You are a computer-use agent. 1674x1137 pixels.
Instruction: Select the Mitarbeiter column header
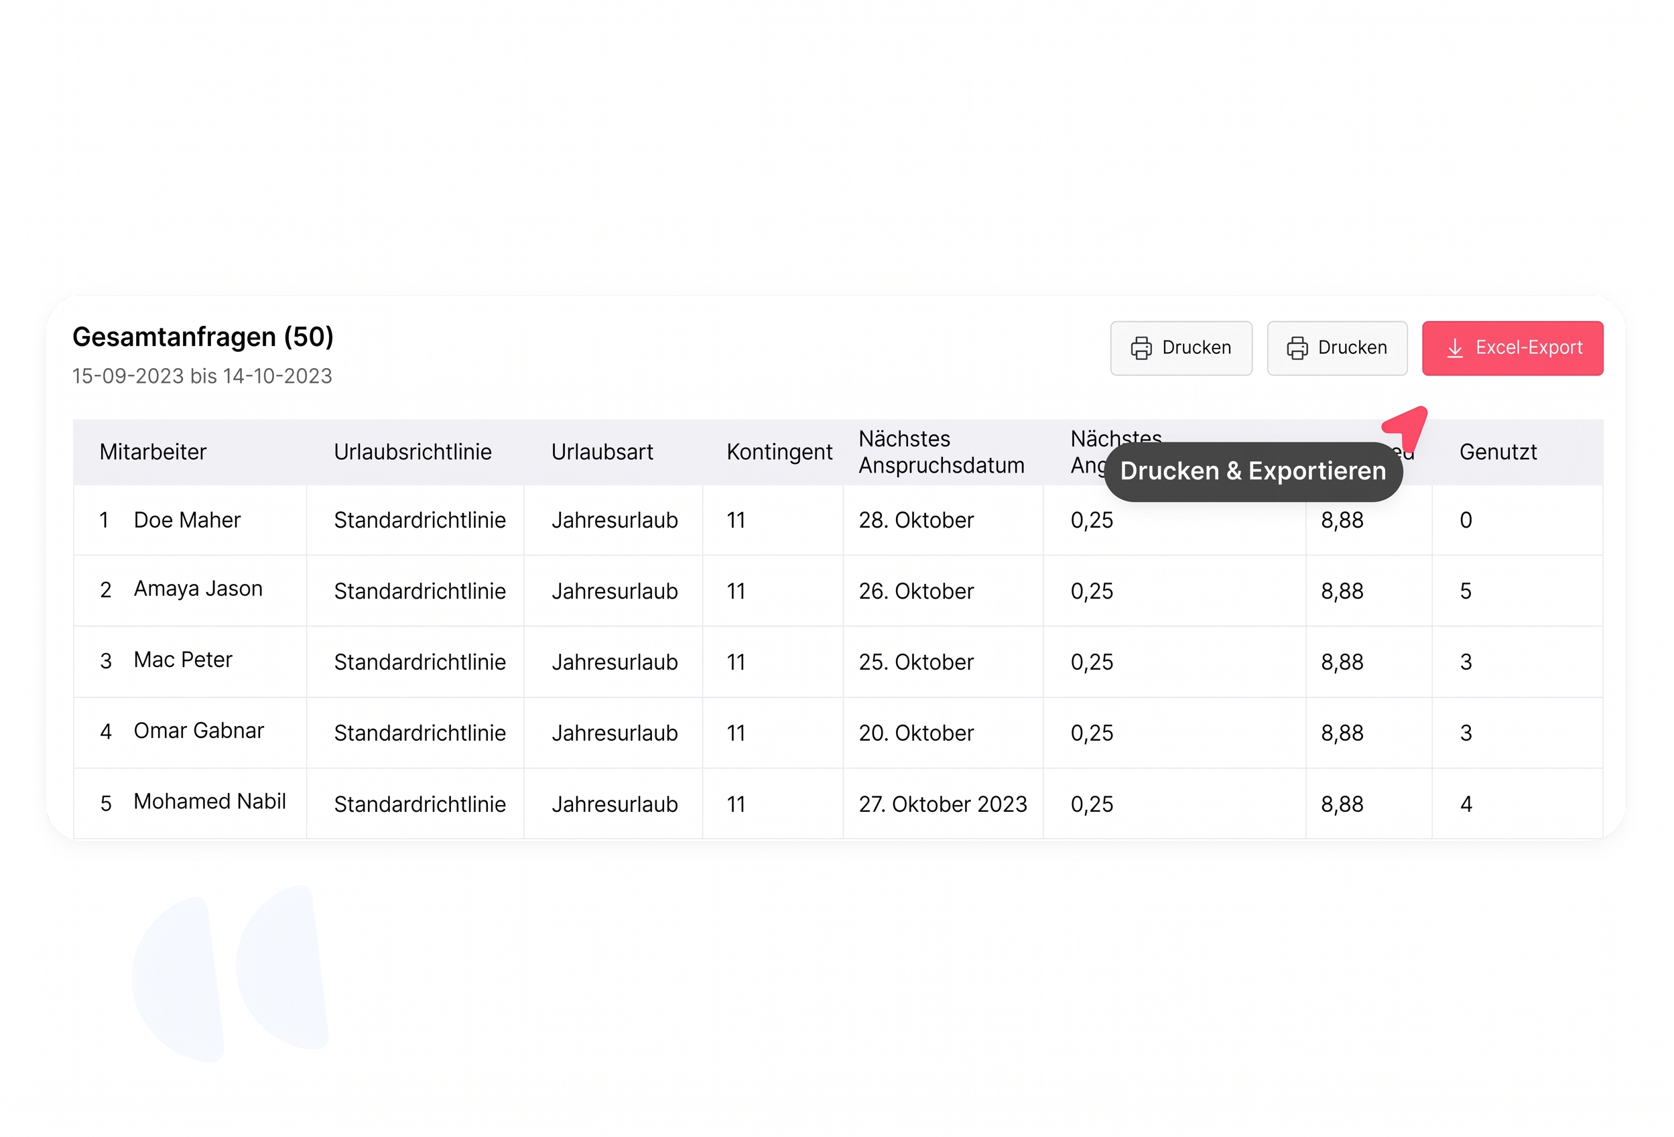[x=153, y=452]
